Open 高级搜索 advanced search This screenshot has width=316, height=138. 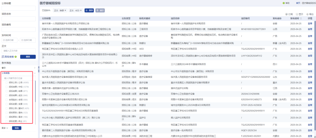point(8,57)
